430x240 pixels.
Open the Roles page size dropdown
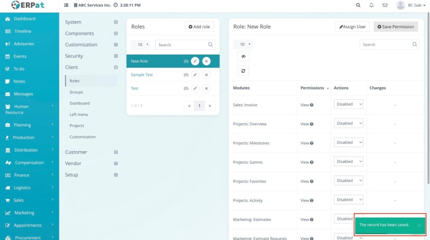(x=141, y=45)
